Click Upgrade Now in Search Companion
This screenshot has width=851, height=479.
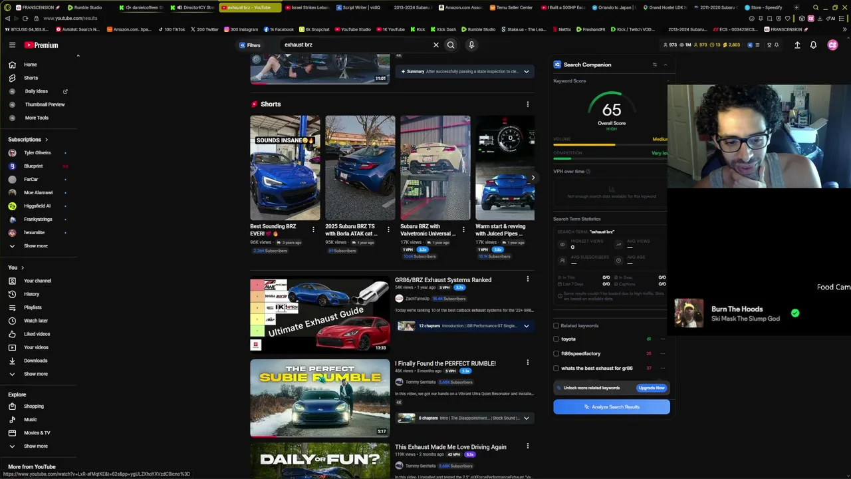coord(652,388)
